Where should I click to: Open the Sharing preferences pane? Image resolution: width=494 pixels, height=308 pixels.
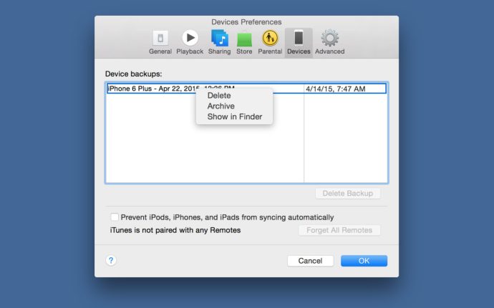(x=219, y=43)
